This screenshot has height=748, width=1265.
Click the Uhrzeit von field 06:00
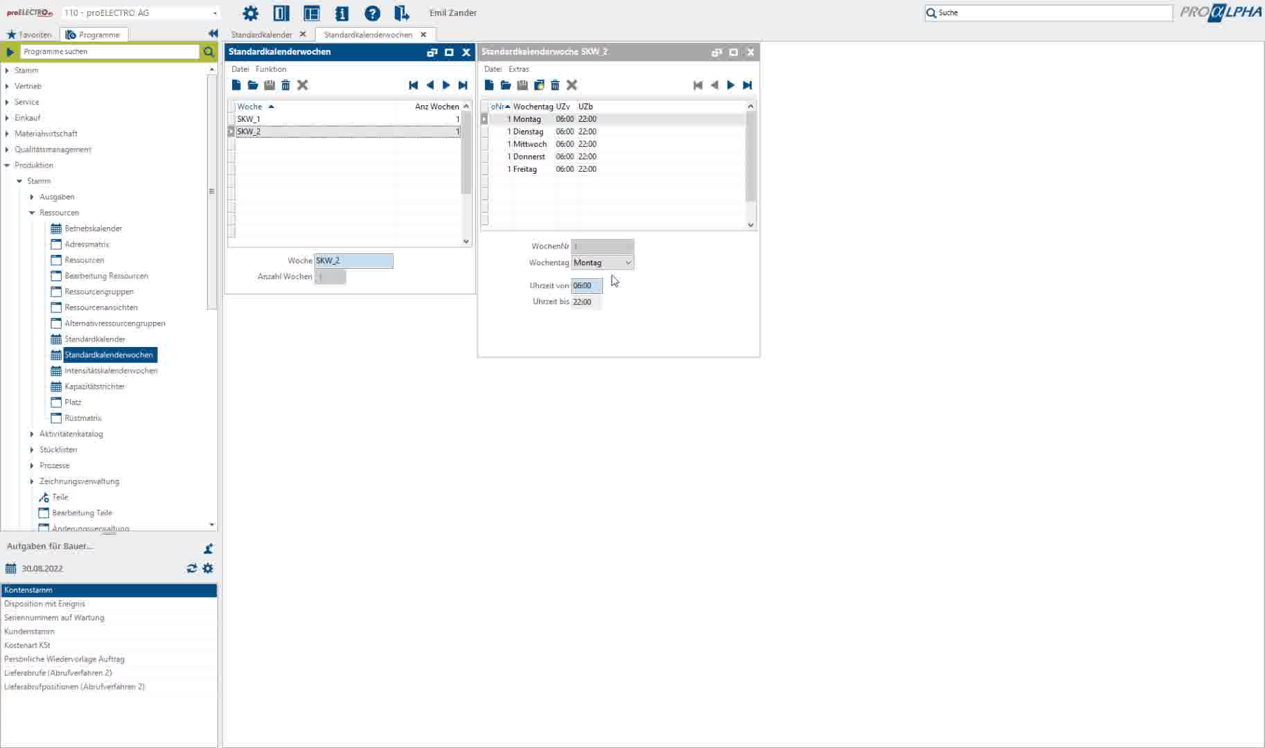tap(586, 285)
